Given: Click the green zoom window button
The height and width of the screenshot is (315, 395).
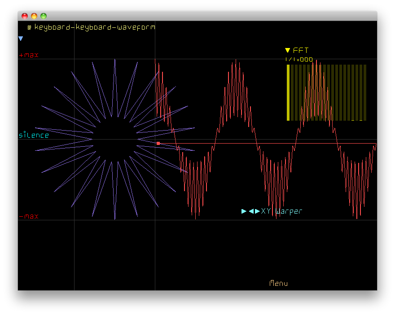Looking at the screenshot, I should 44,16.
